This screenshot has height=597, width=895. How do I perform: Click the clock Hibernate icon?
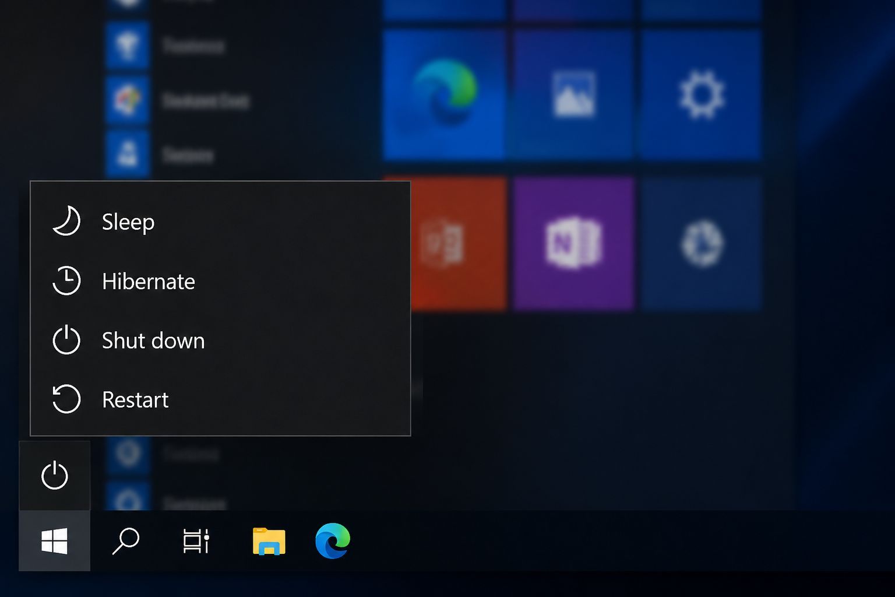(66, 280)
